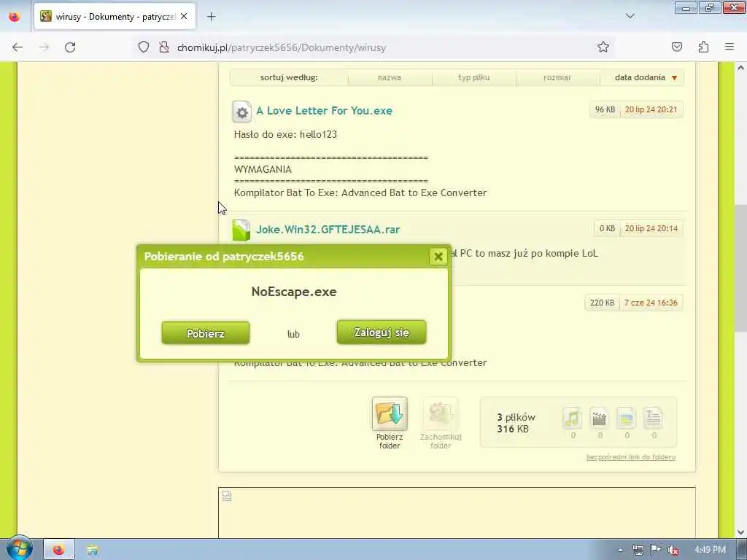Image resolution: width=747 pixels, height=560 pixels.
Task: Click the Firefox back arrow
Action: tap(18, 47)
